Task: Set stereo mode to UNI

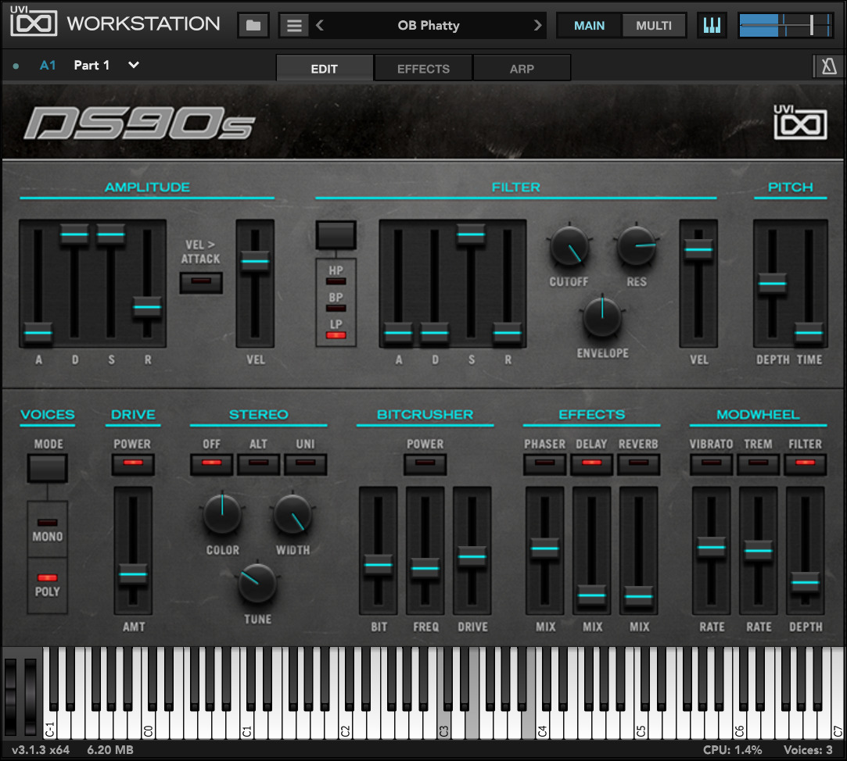Action: tap(305, 464)
